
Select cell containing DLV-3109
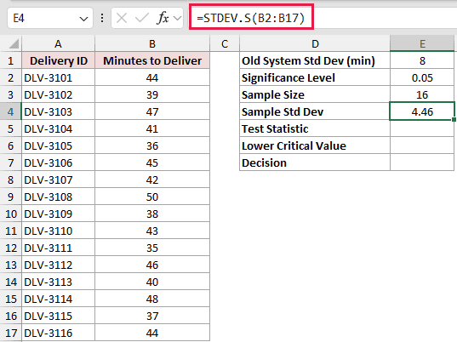tap(58, 214)
